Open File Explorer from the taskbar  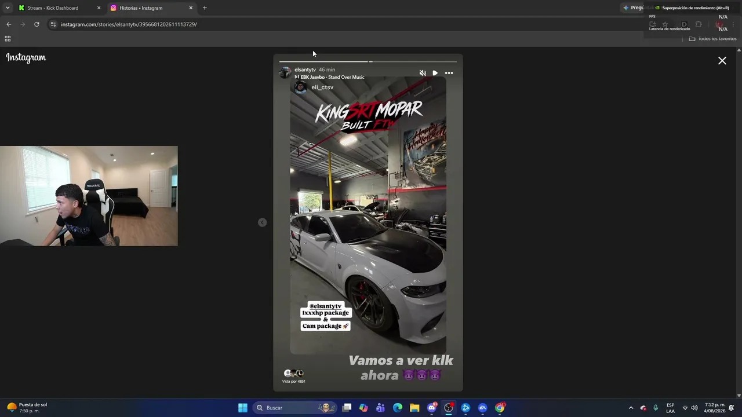pyautogui.click(x=414, y=408)
